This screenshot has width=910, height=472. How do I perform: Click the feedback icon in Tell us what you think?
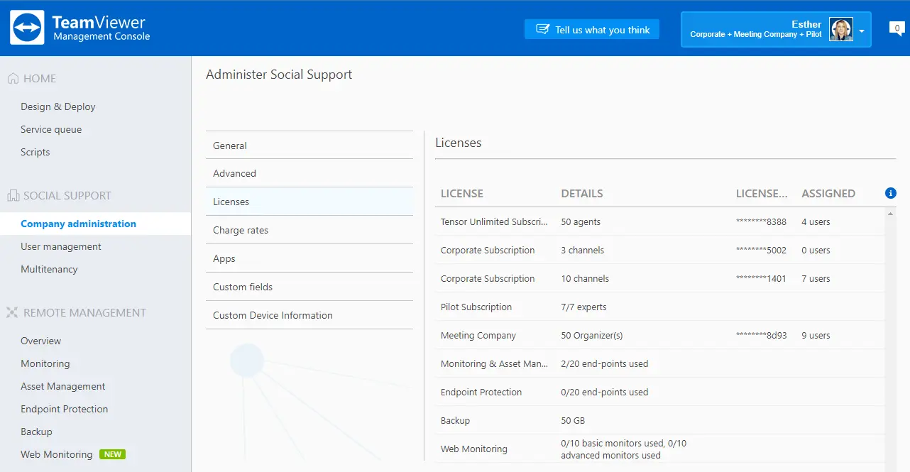click(x=542, y=30)
